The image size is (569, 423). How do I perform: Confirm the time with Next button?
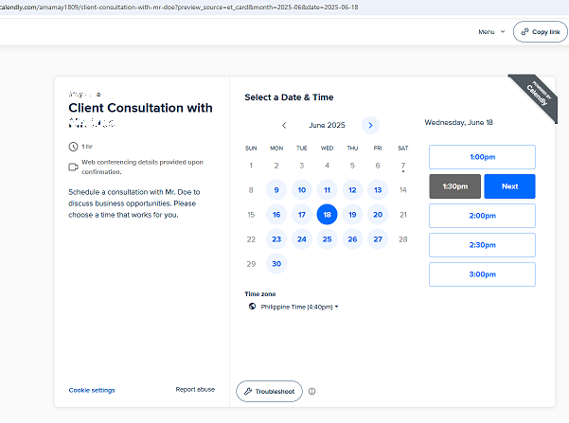click(509, 186)
